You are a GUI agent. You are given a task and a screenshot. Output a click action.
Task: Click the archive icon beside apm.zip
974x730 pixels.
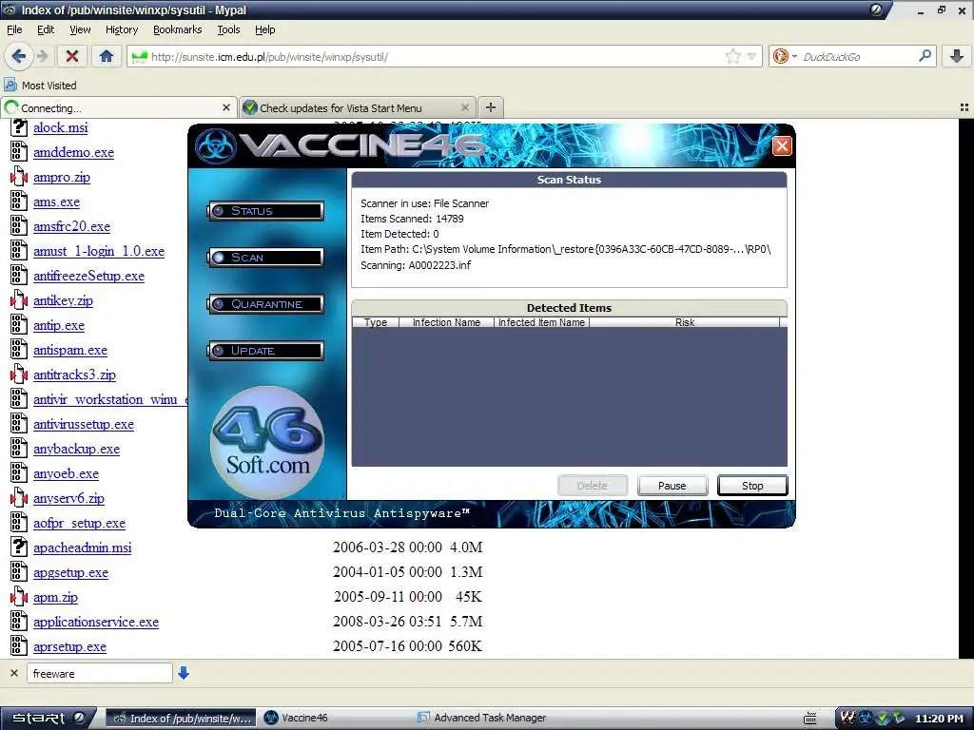click(19, 597)
